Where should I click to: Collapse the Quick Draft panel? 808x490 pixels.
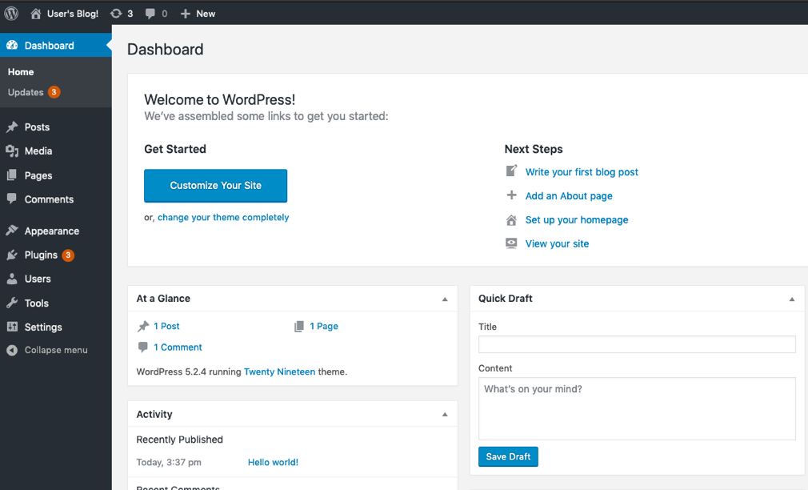792,298
